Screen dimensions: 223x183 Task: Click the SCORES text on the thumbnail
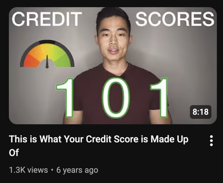(x=175, y=19)
